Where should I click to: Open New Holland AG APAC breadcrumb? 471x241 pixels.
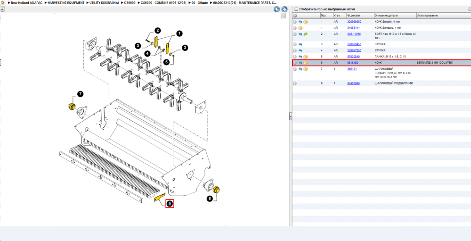click(x=25, y=2)
